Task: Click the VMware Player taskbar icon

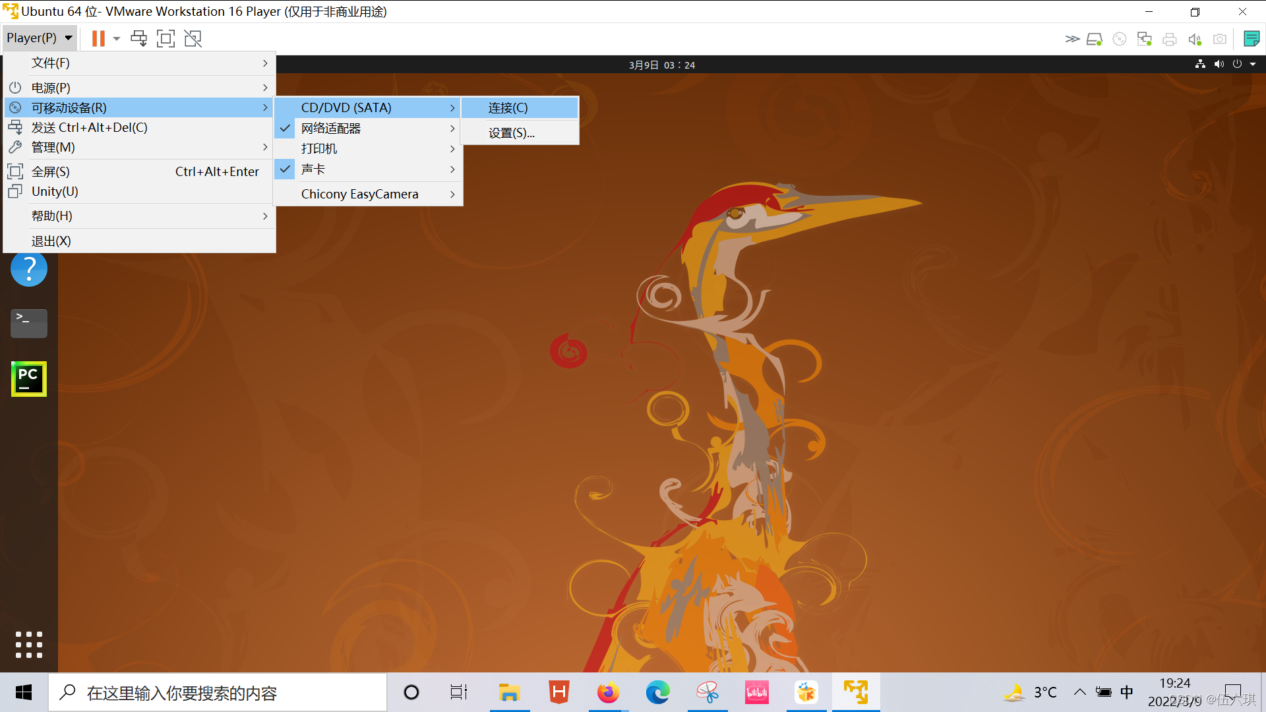Action: pyautogui.click(x=856, y=692)
